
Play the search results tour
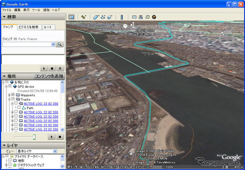click(x=44, y=68)
